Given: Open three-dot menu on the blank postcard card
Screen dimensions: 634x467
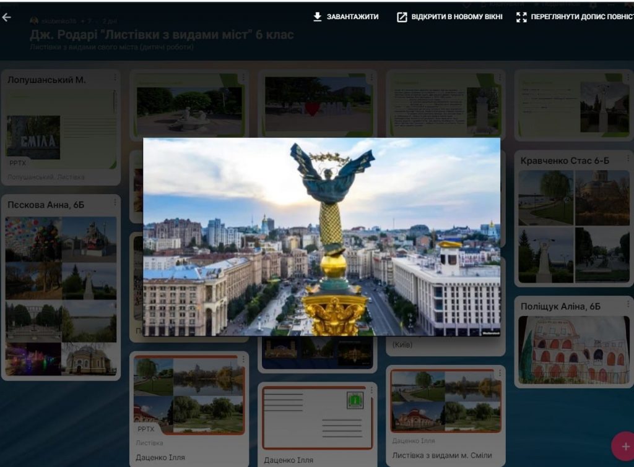Looking at the screenshot, I should [x=371, y=390].
